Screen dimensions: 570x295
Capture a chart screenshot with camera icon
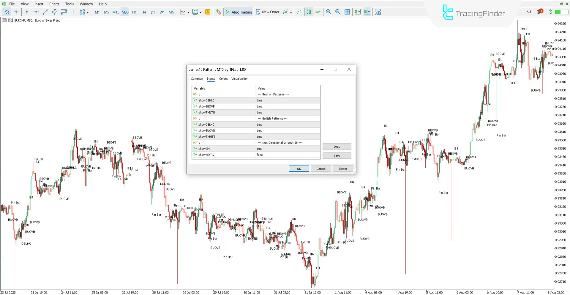point(378,12)
